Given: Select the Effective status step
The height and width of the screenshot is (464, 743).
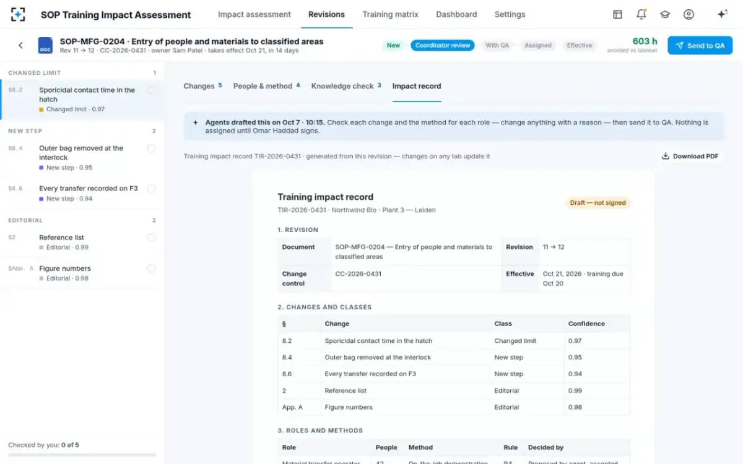Looking at the screenshot, I should coord(580,45).
